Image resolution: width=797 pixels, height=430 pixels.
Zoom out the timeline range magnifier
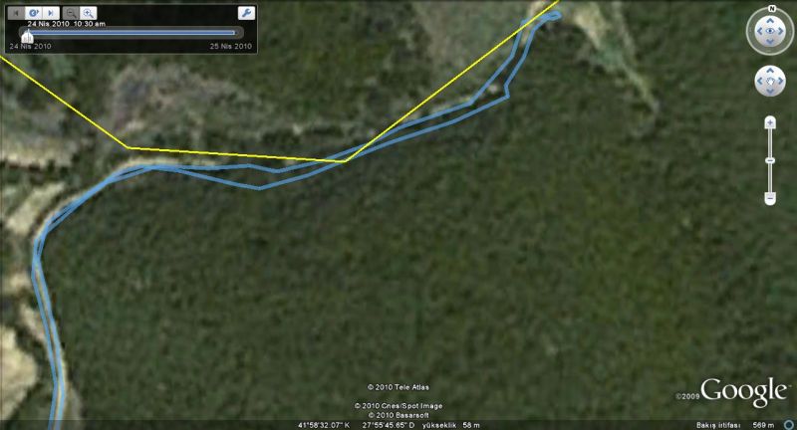[x=71, y=13]
